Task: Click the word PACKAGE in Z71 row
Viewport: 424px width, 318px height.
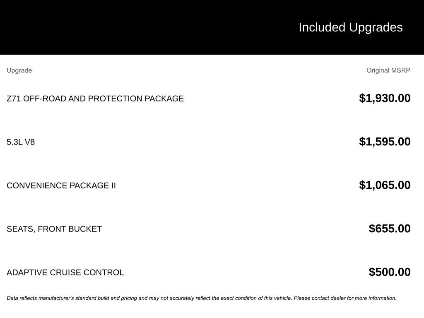Action: click(x=164, y=99)
